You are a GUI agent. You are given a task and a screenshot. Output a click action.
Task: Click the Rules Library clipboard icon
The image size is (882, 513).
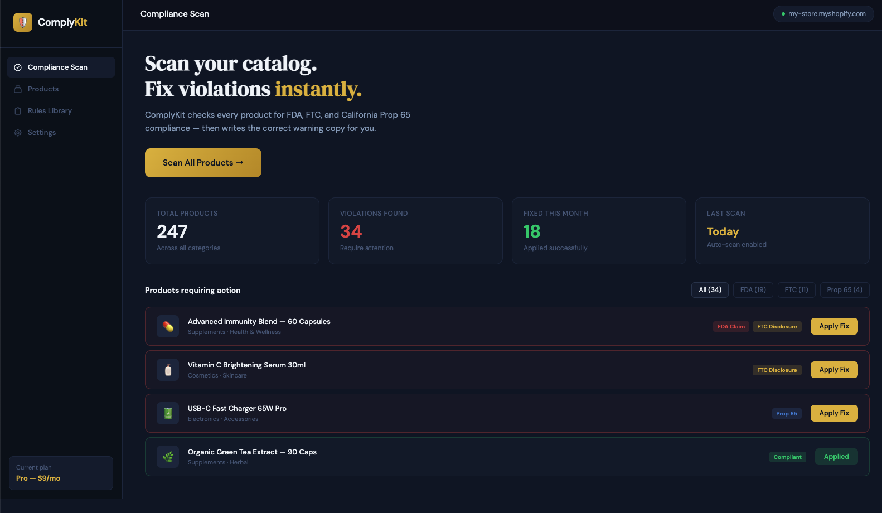click(x=18, y=111)
